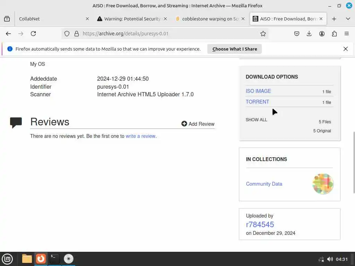
Task: Open a new tab
Action: coord(334,19)
